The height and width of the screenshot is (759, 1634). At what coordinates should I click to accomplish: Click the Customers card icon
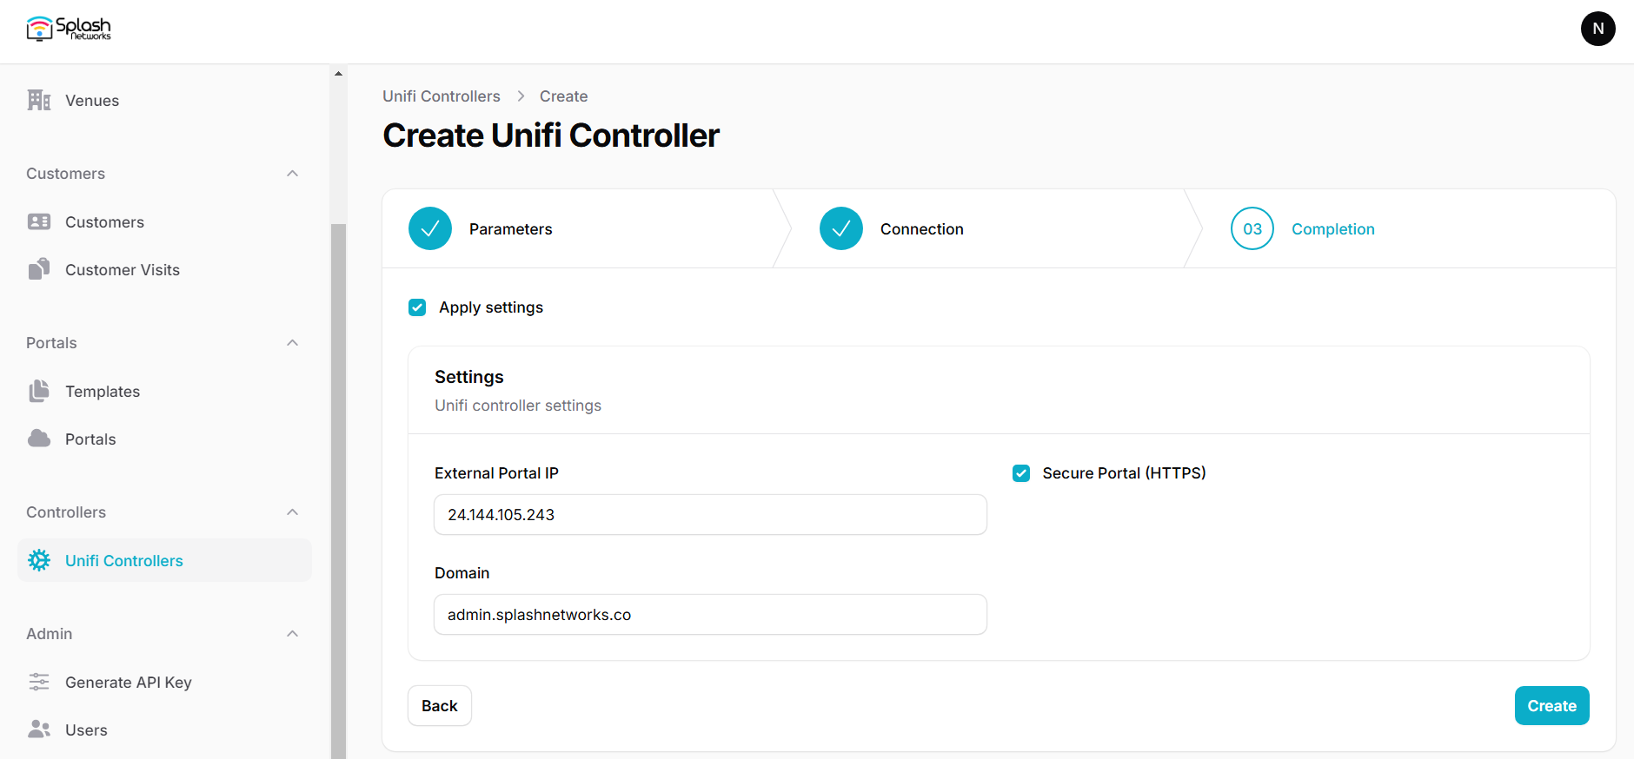coord(39,221)
